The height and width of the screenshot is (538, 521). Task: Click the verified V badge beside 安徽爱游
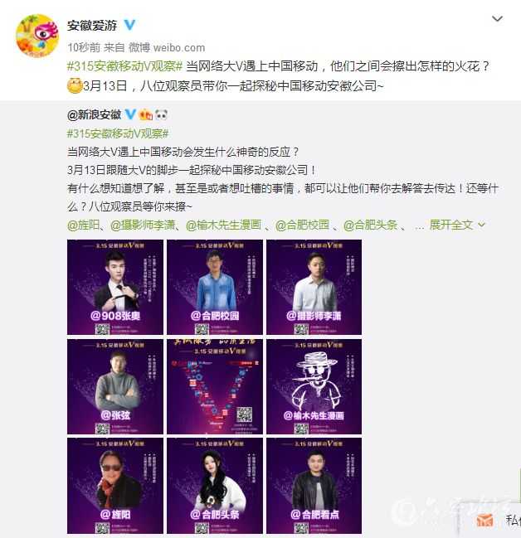tap(129, 26)
